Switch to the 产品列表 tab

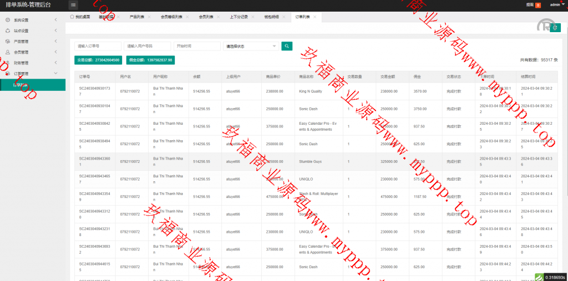point(136,17)
